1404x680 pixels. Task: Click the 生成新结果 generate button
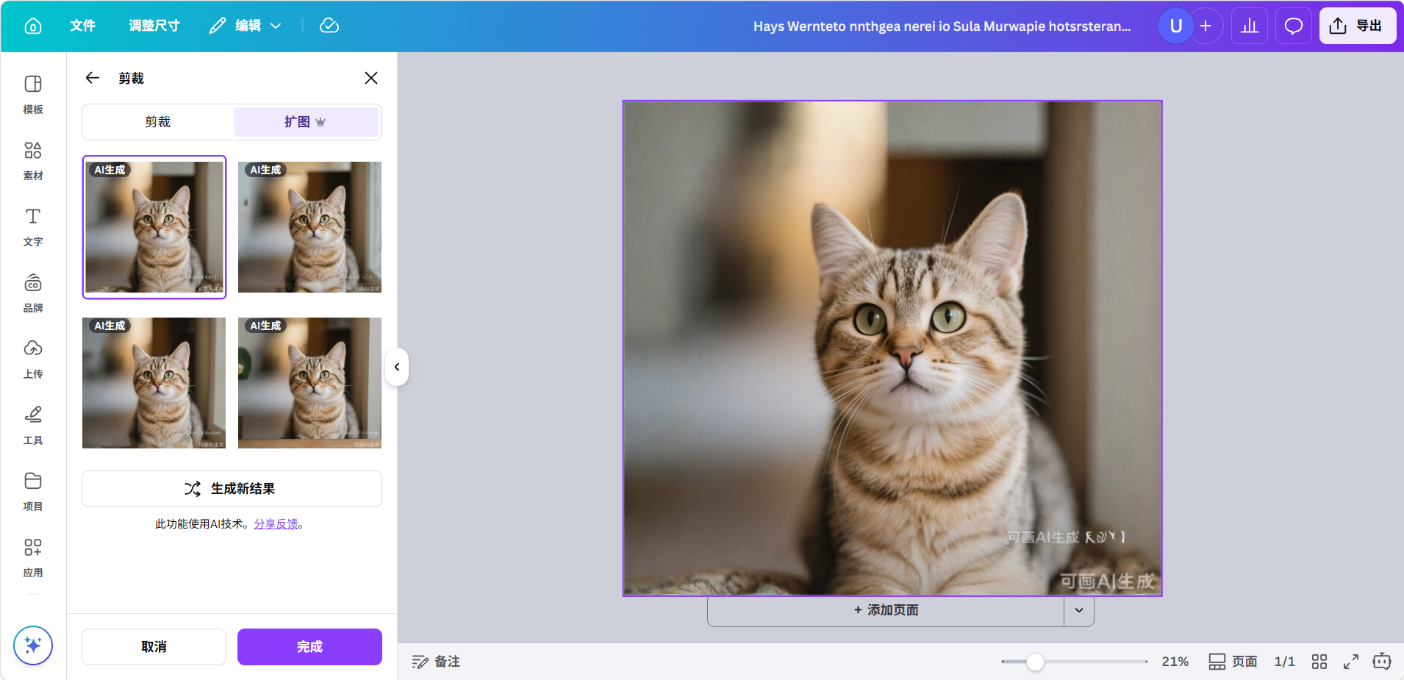[x=232, y=489]
